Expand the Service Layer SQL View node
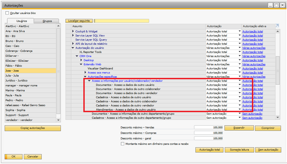 pyautogui.click(x=73, y=36)
